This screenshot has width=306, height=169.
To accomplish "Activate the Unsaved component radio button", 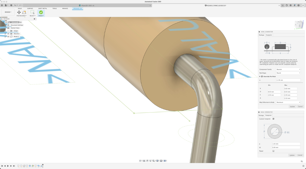I will point(21,22).
